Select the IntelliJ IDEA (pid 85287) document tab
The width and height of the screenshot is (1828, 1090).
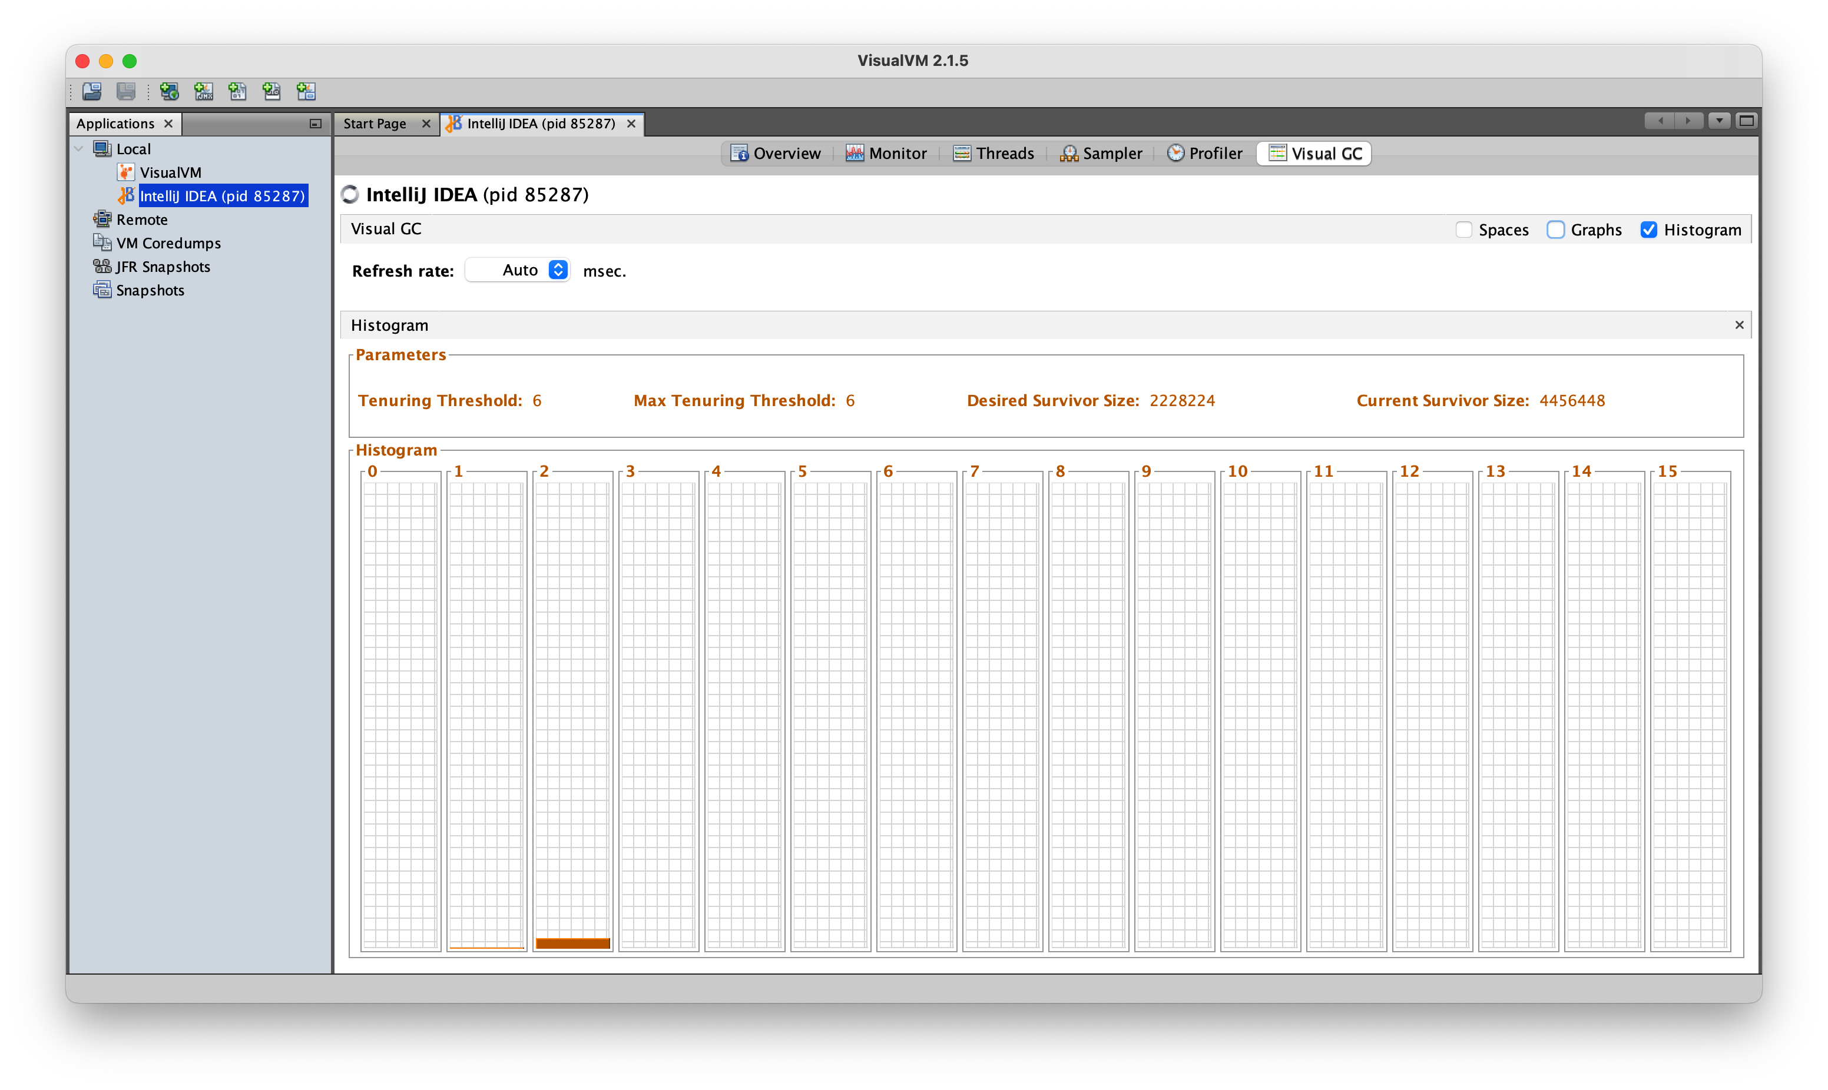(x=541, y=124)
